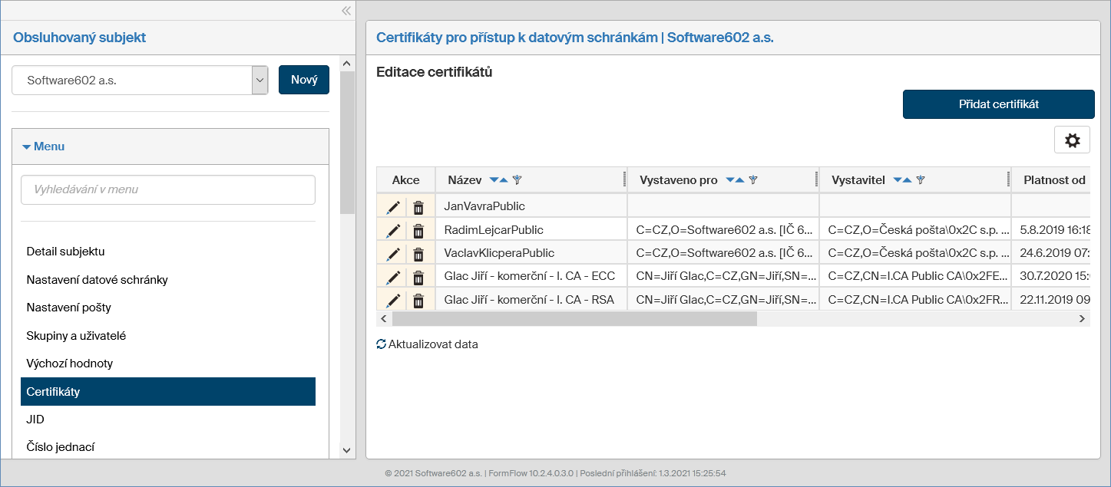Click pencil icon for VaclavKlicperaPublic row

pos(393,254)
